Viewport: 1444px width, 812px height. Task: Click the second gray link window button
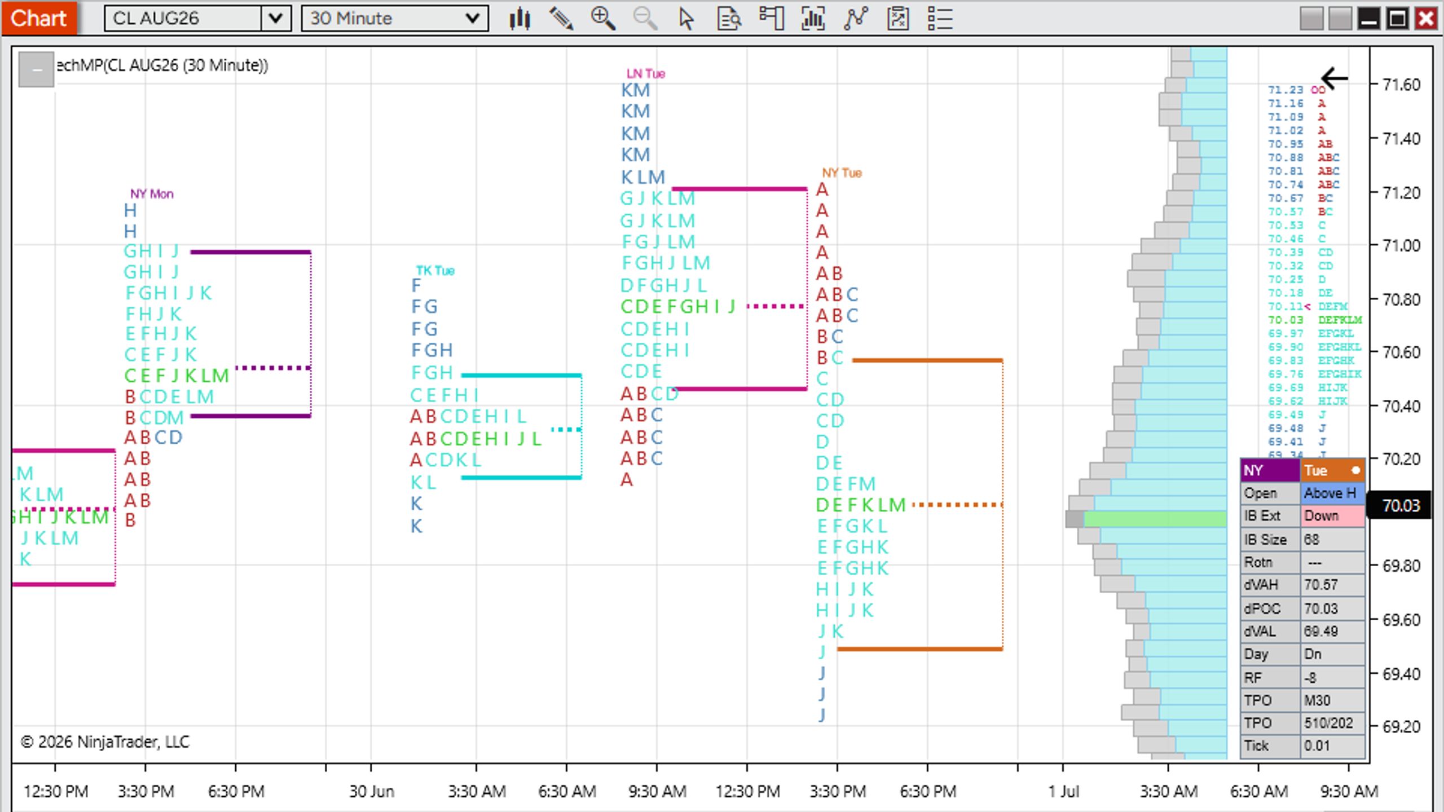click(1340, 19)
